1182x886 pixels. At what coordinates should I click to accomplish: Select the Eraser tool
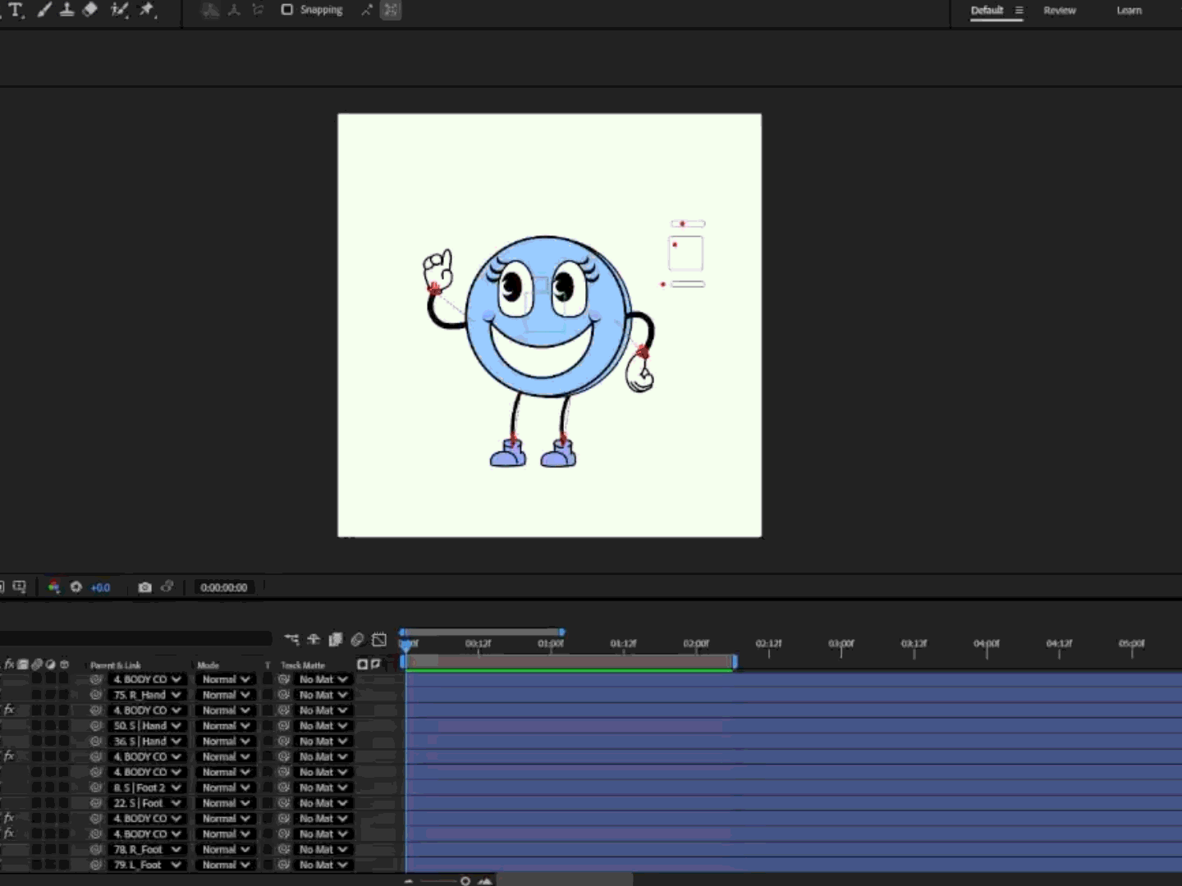click(x=90, y=10)
